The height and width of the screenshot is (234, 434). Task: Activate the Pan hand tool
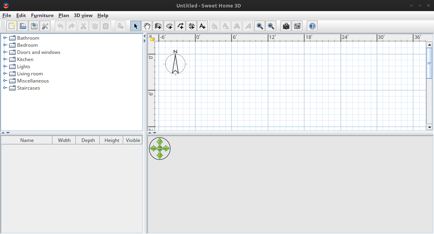click(147, 26)
